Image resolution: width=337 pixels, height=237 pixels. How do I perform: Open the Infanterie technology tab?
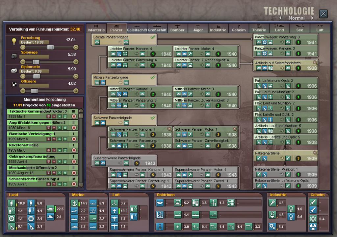tap(96, 28)
